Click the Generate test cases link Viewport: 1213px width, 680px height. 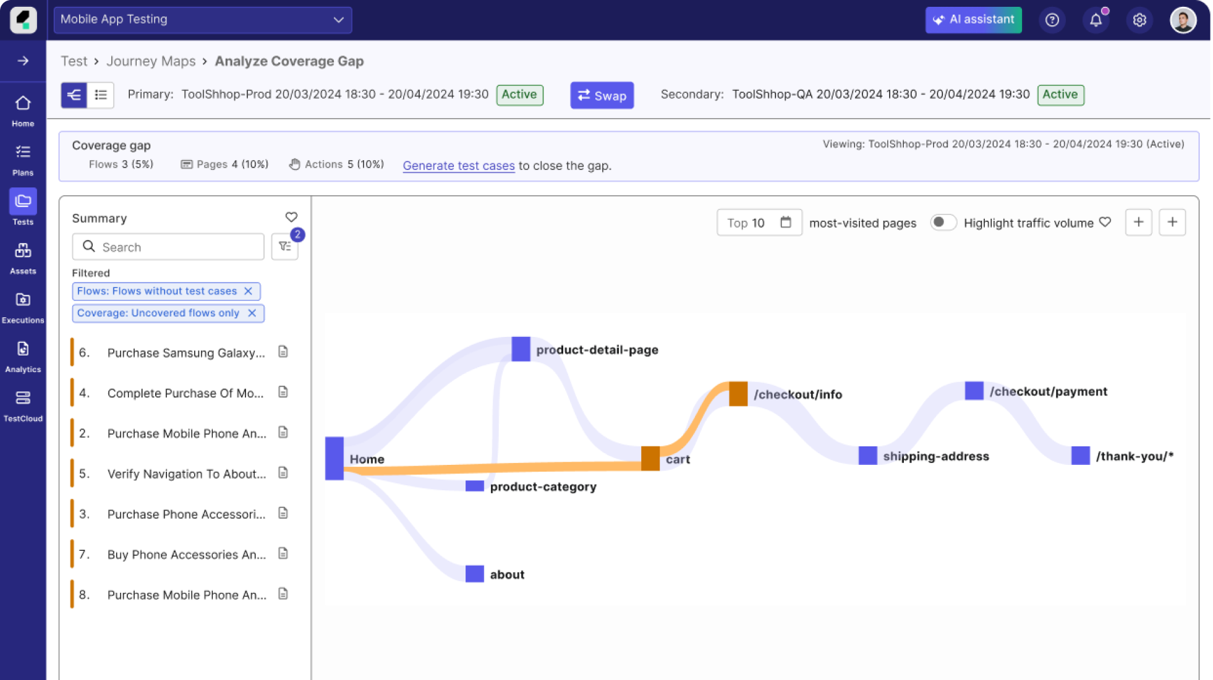point(459,165)
